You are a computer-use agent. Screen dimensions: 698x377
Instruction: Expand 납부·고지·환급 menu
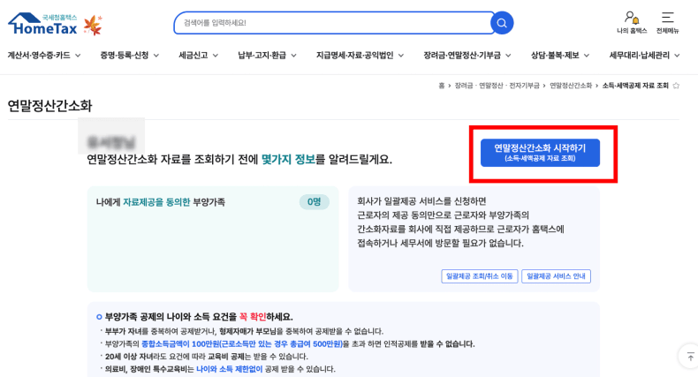click(x=267, y=56)
